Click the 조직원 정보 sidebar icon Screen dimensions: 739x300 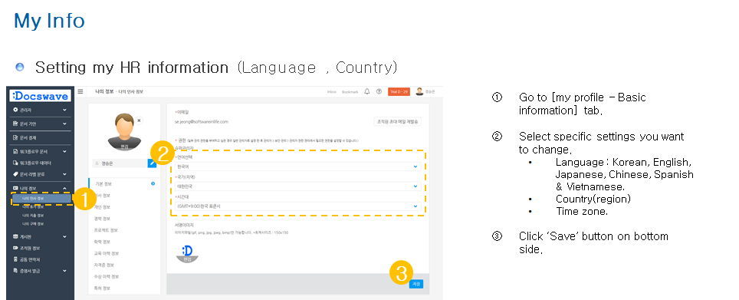(15, 248)
